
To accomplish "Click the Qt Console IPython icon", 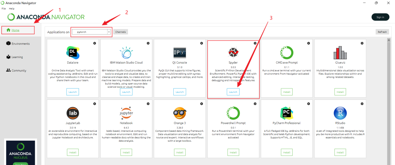I will 180,52.
